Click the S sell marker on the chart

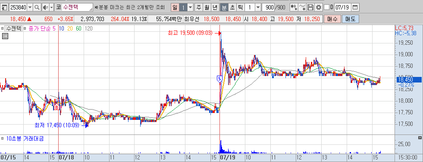click(x=219, y=79)
